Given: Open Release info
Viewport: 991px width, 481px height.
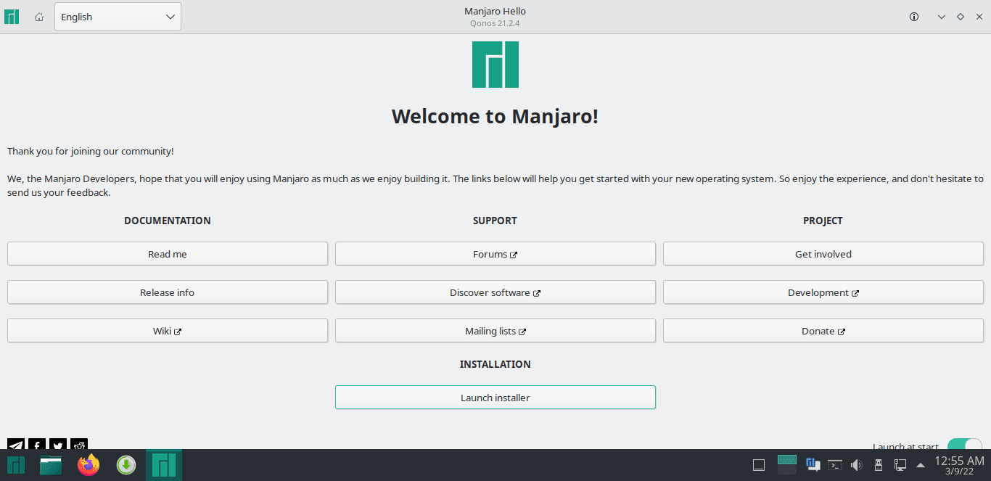Looking at the screenshot, I should [168, 292].
